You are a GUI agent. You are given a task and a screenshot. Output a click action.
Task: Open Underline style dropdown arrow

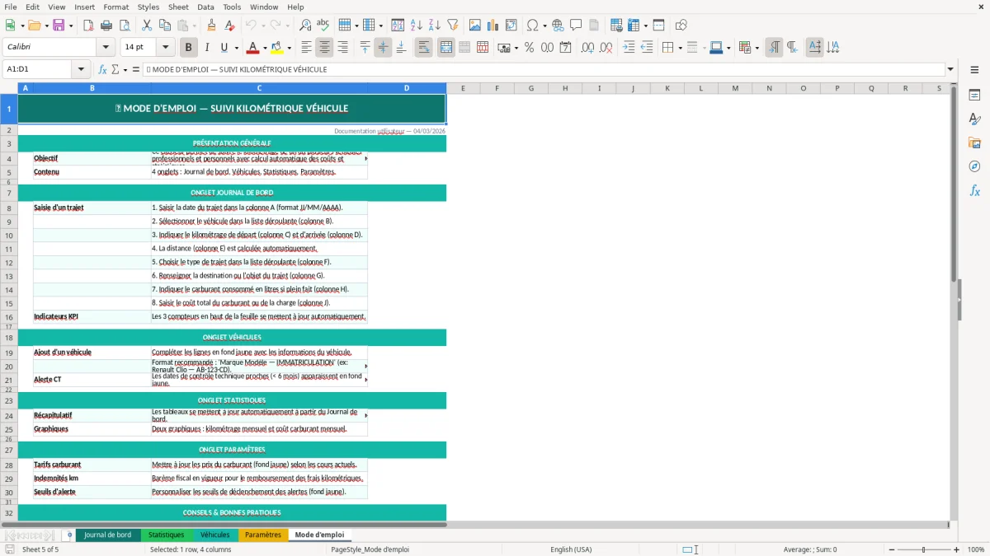pos(236,48)
